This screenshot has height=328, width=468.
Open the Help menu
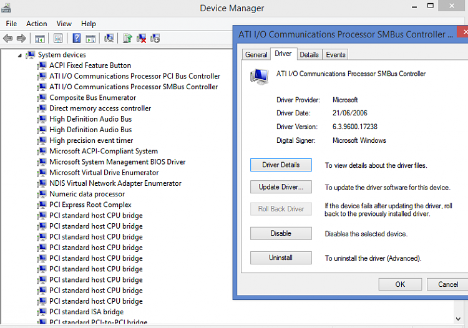[x=89, y=24]
